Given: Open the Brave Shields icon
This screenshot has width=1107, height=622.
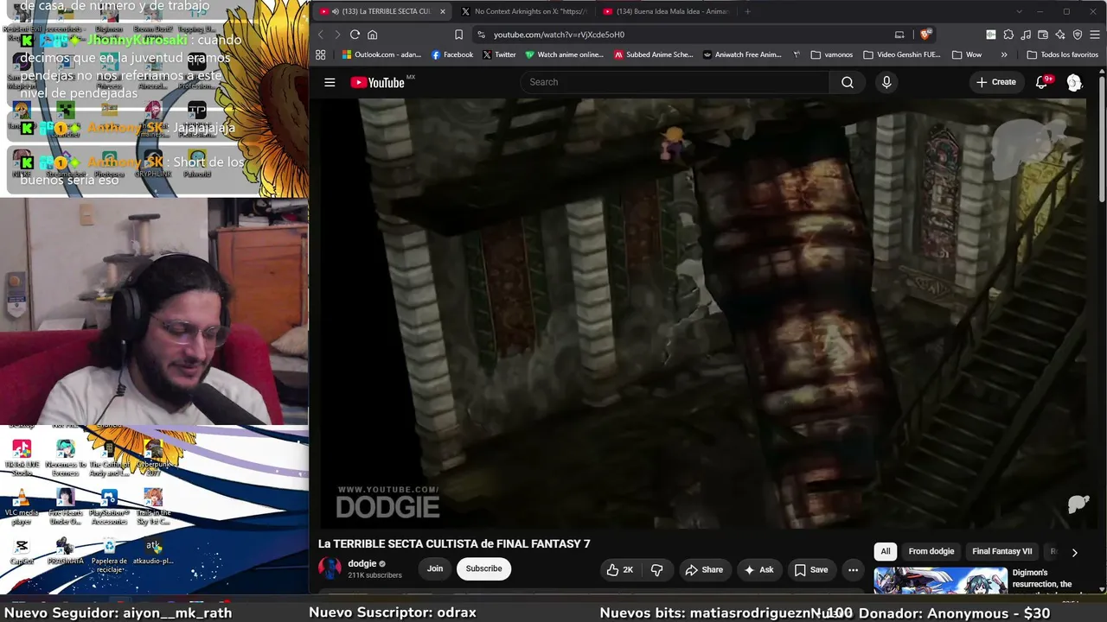Looking at the screenshot, I should pyautogui.click(x=925, y=35).
